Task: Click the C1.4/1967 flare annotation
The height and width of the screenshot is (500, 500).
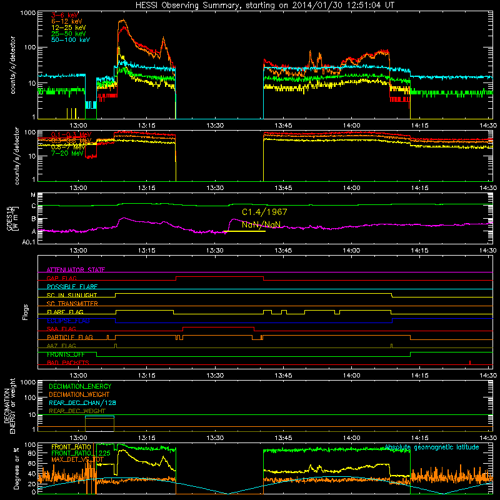Action: [x=264, y=212]
